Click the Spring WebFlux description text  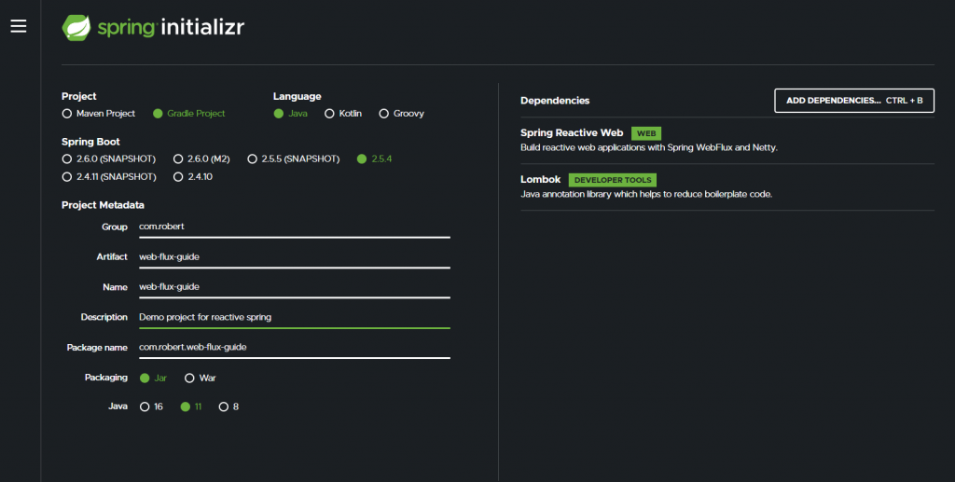(x=649, y=148)
